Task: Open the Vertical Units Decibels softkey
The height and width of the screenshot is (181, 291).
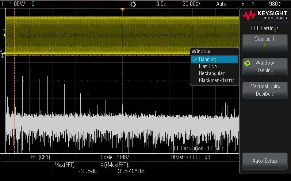Action: tap(265, 90)
